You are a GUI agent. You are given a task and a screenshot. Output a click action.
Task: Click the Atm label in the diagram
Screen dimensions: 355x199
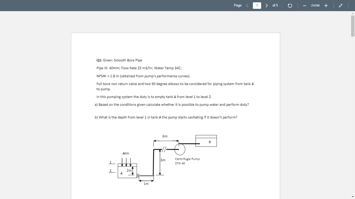[126, 153]
